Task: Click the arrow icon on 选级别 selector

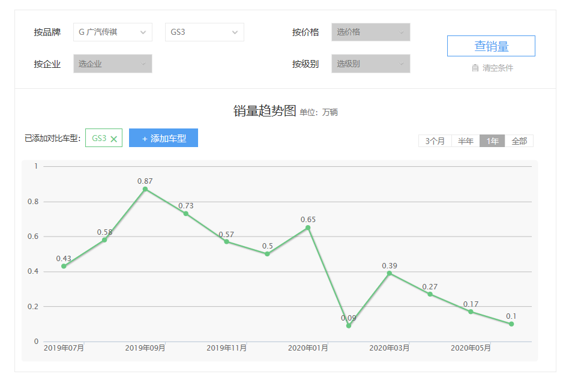Action: [401, 63]
